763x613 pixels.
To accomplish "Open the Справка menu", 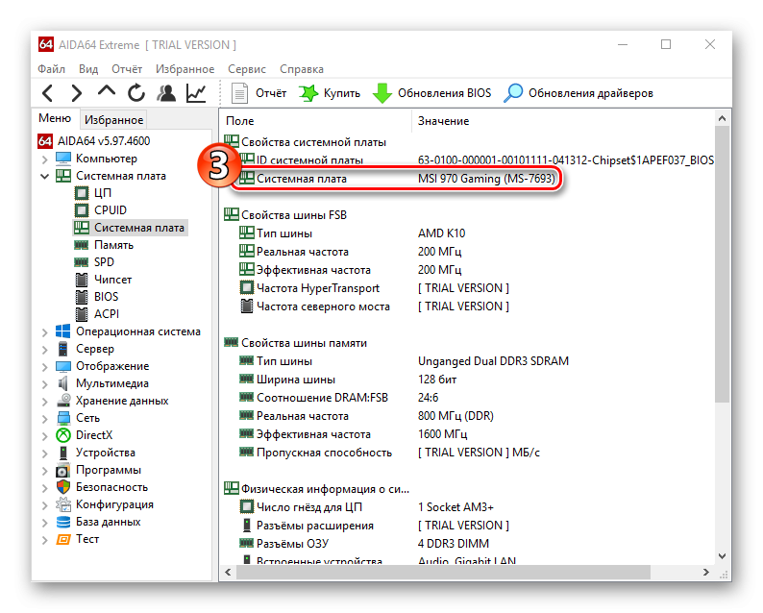I will [301, 69].
